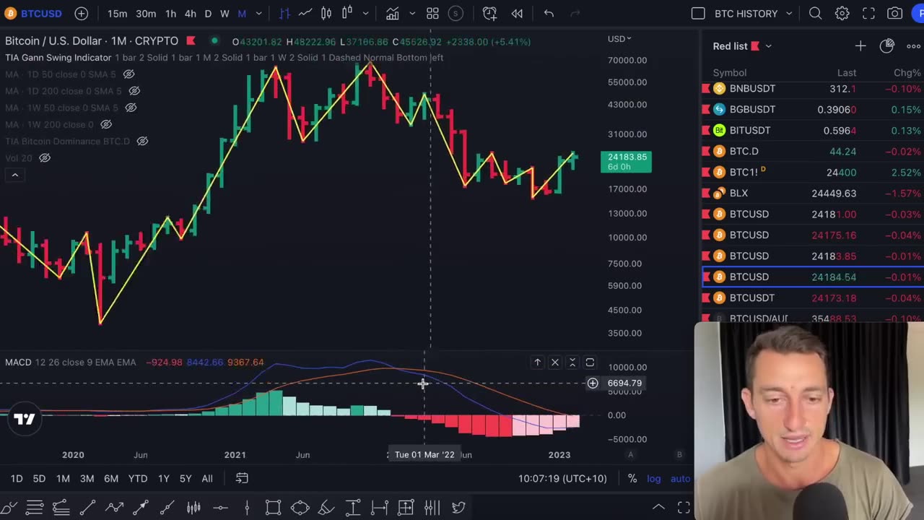Select the line chart style icon

coord(305,13)
